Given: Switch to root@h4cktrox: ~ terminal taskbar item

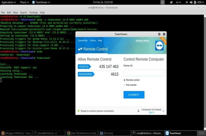Looking at the screenshot, I should (49, 133).
